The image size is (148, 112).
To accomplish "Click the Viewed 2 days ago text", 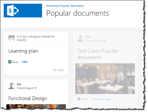I will [x=96, y=41].
